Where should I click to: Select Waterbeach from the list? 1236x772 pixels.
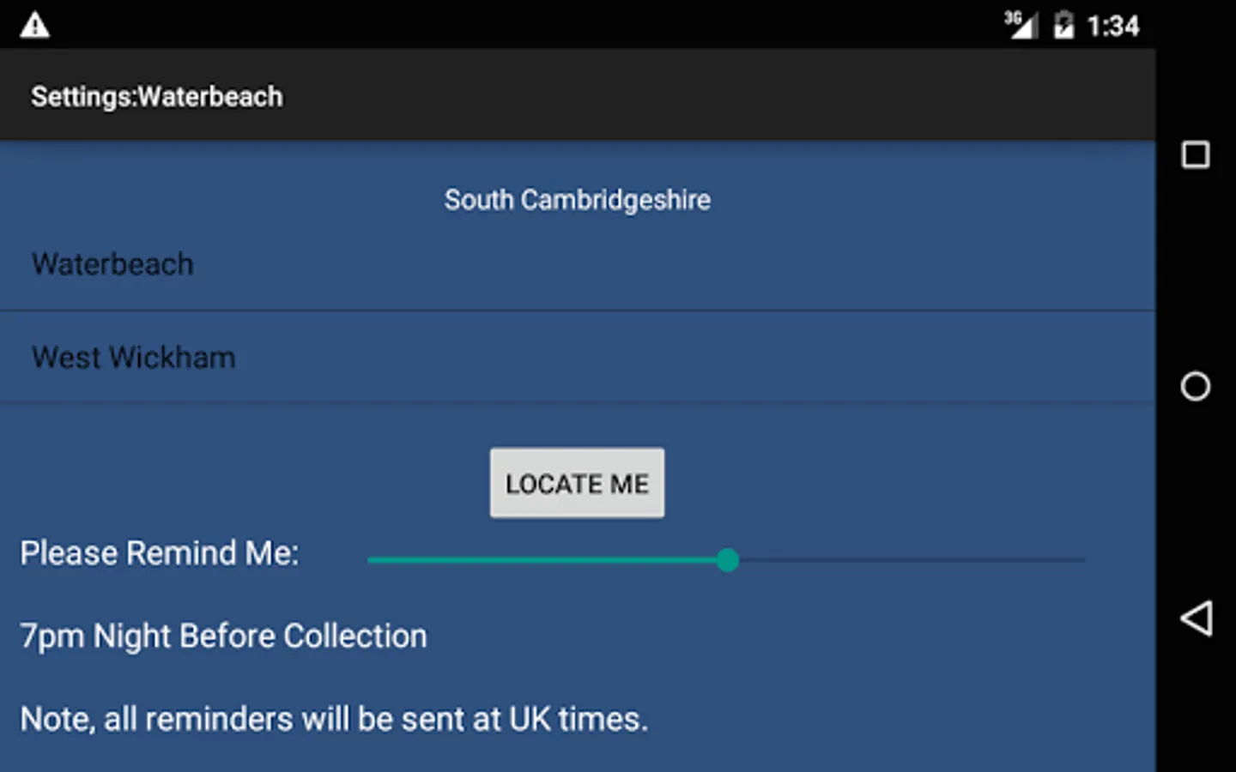(x=112, y=263)
